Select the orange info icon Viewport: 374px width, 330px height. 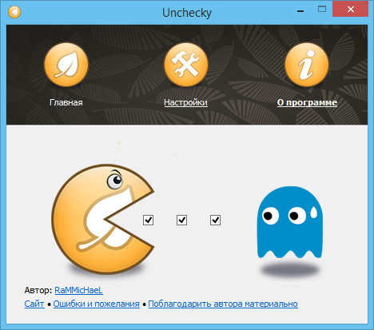coord(307,65)
